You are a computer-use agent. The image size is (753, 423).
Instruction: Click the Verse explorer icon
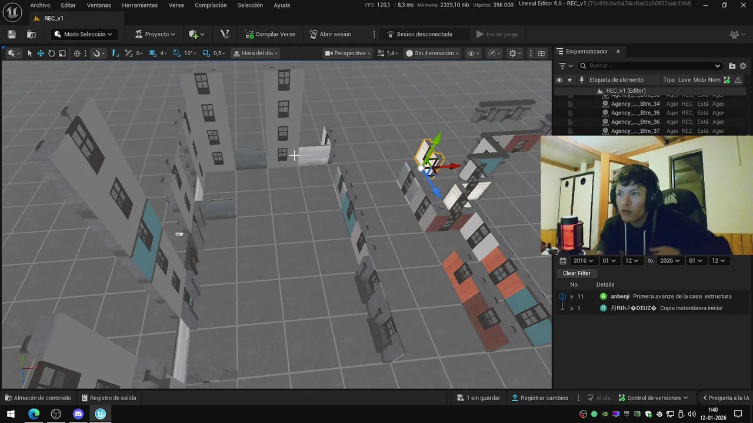(225, 34)
